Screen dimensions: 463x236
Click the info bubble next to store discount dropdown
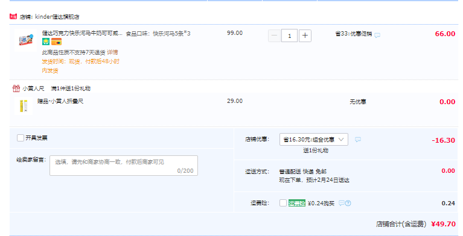(x=358, y=139)
